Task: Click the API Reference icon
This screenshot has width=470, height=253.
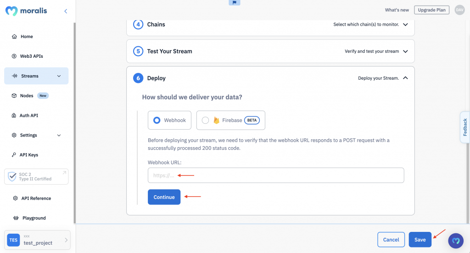Action: [x=15, y=198]
